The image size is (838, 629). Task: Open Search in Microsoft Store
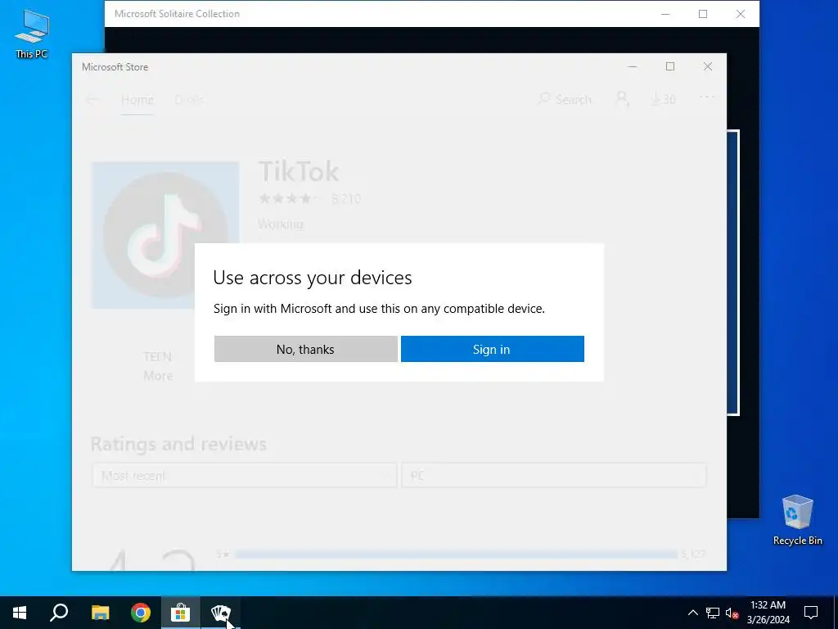point(565,99)
